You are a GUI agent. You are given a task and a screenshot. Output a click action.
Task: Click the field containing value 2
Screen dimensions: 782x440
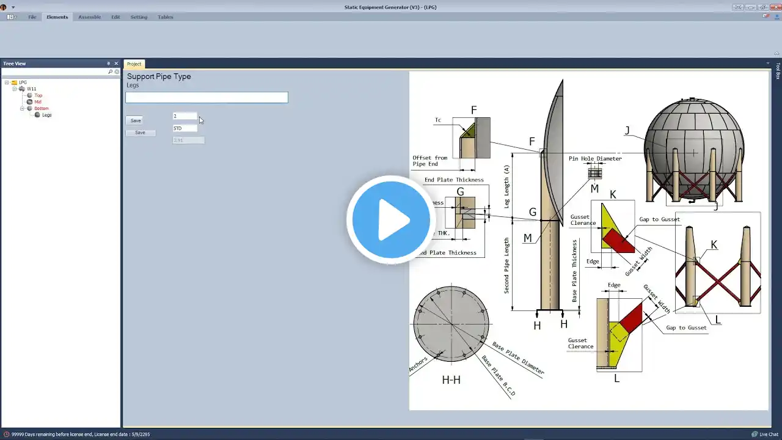185,116
